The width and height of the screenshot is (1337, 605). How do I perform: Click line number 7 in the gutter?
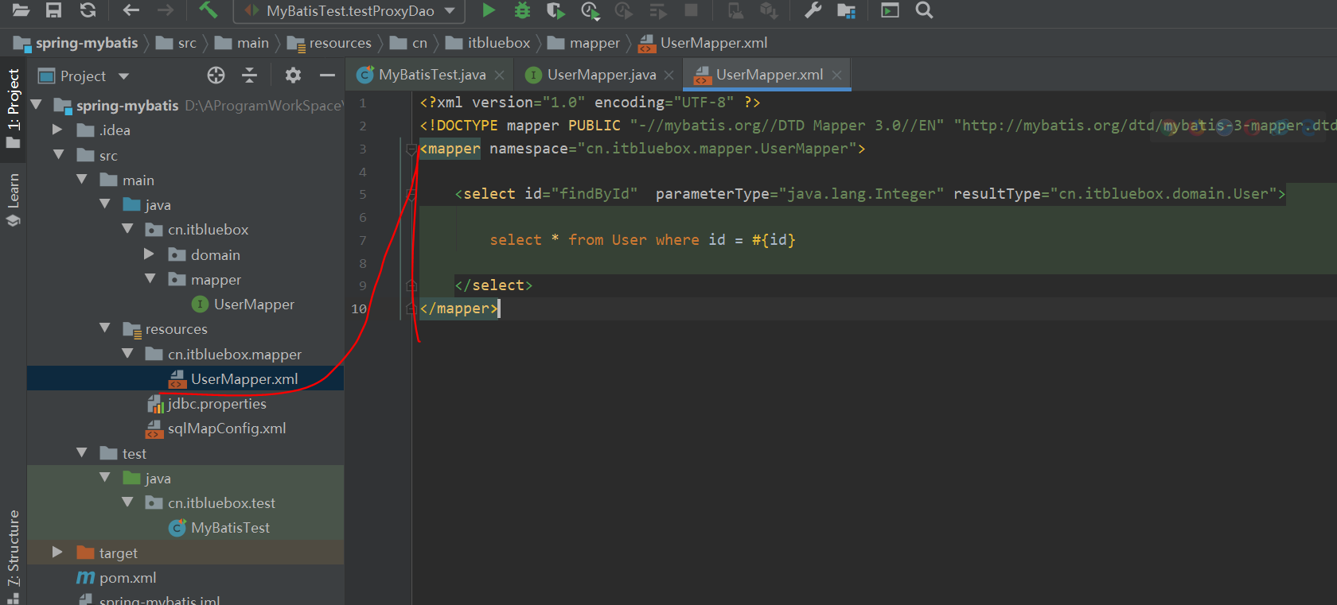tap(363, 240)
